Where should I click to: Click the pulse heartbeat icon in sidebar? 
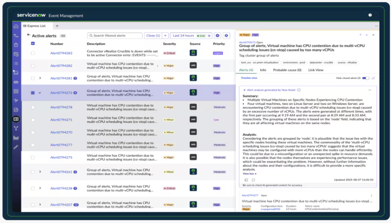tap(16, 100)
